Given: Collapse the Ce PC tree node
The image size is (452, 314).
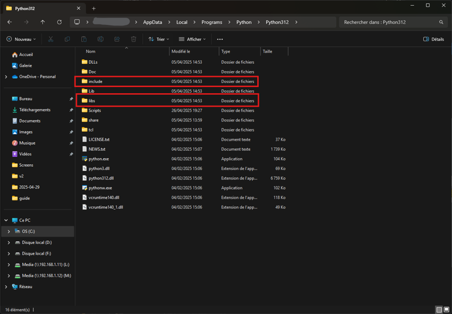Looking at the screenshot, I should tap(6, 220).
